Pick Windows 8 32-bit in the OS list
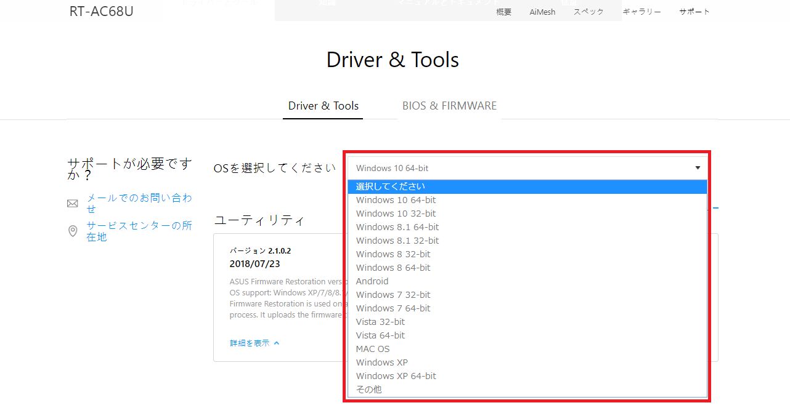This screenshot has height=408, width=790. (x=527, y=254)
